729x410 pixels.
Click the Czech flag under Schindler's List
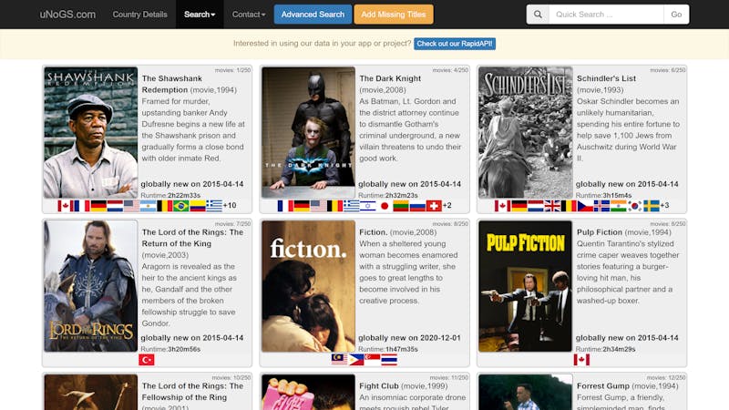pyautogui.click(x=585, y=206)
